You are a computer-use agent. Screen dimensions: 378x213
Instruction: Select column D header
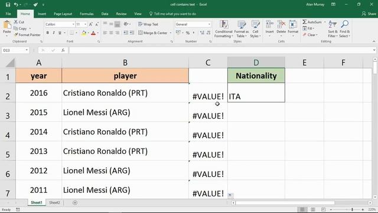pyautogui.click(x=256, y=63)
